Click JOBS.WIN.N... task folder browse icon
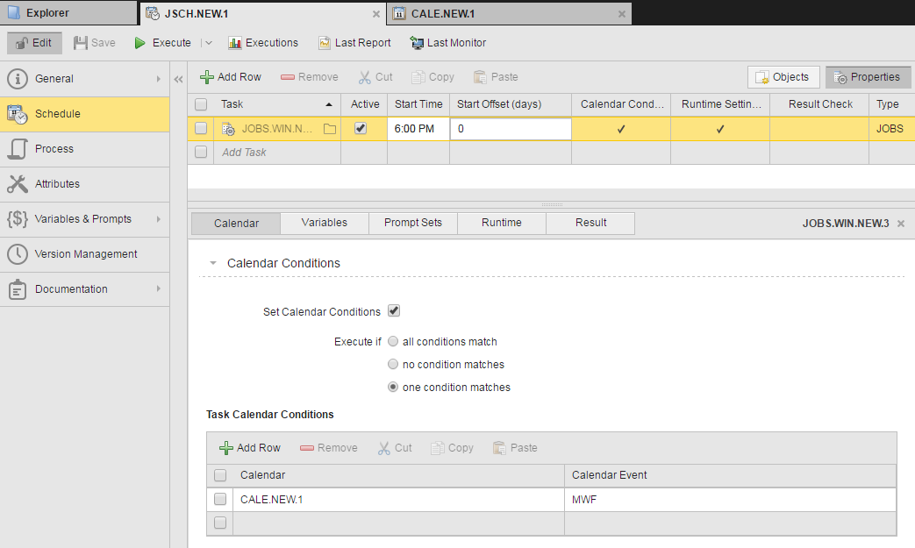Viewport: 915px width, 548px height. coord(330,129)
